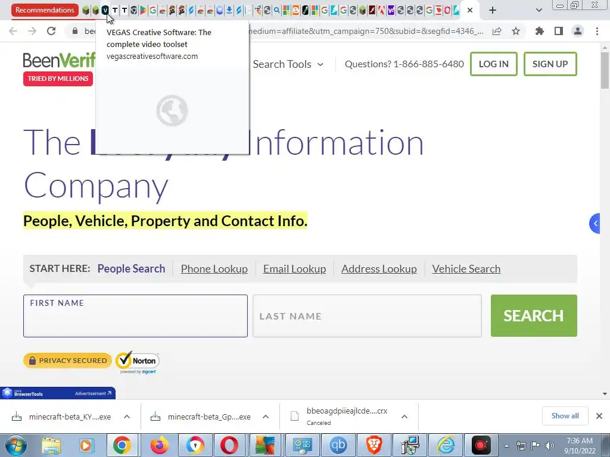610x457 pixels.
Task: Focus the FIRST NAME field
Action: tap(135, 316)
